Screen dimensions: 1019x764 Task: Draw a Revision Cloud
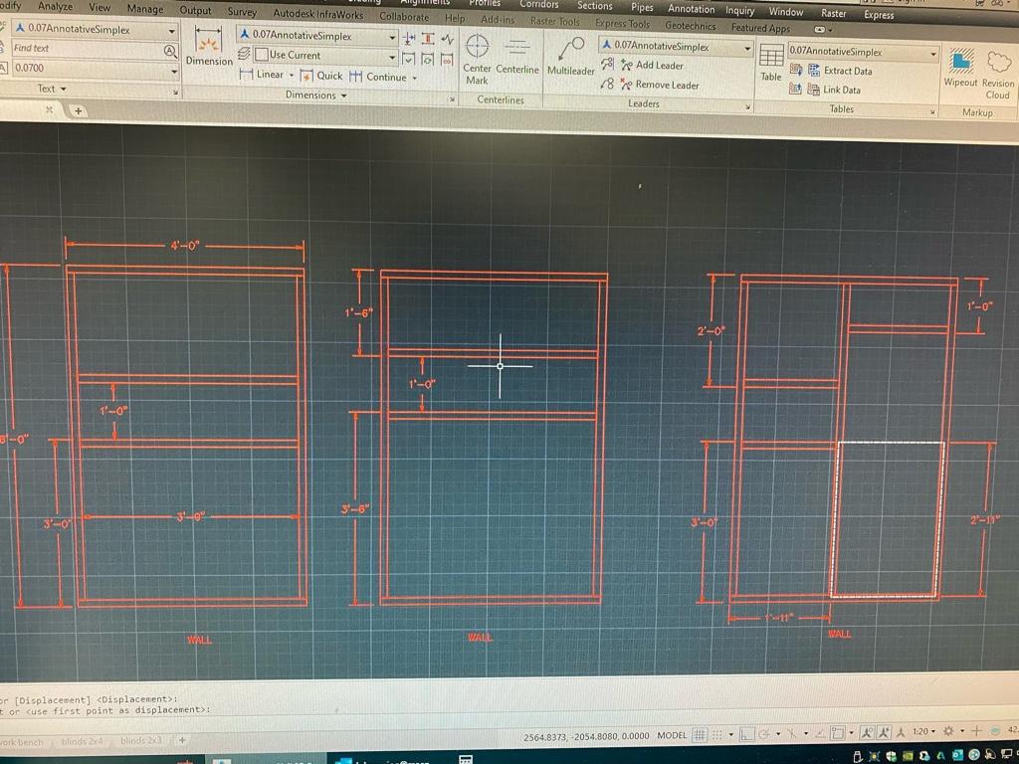[x=998, y=76]
